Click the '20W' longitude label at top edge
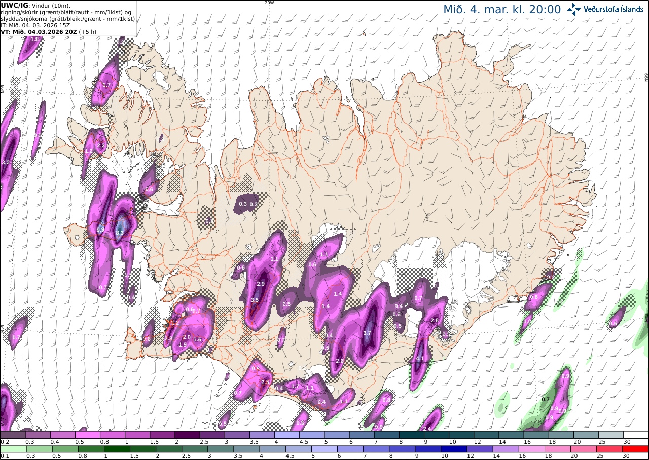 pos(269,3)
